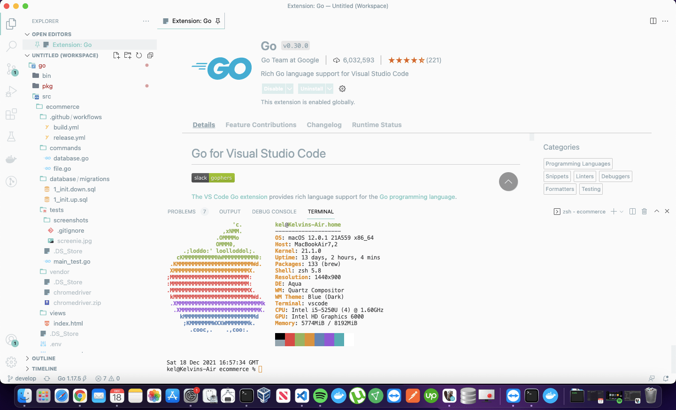676x410 pixels.
Task: Open the Manage gear in activity bar
Action: pyautogui.click(x=11, y=362)
